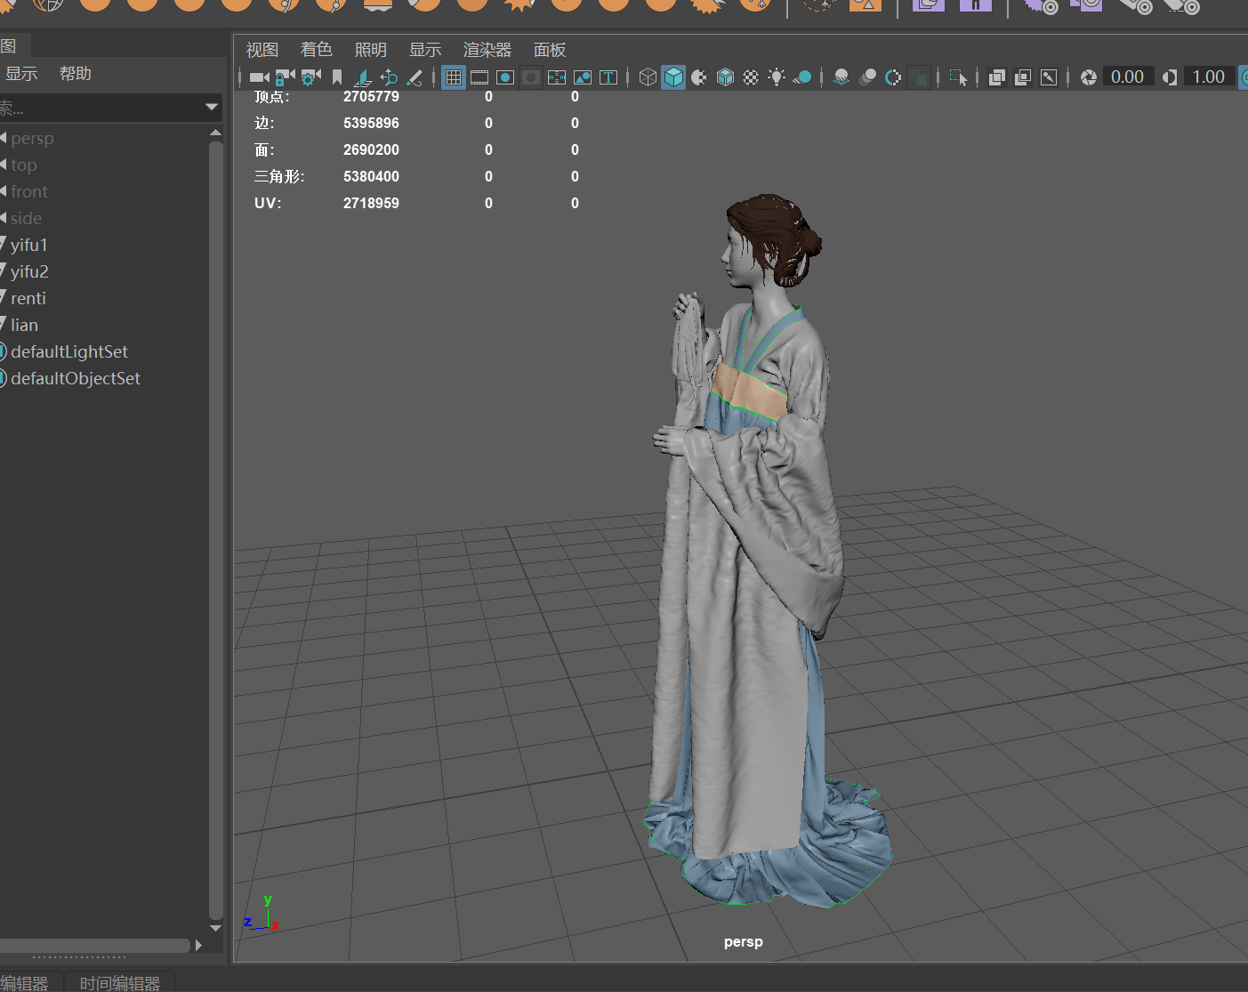Toggle the Gate Mask button
Image resolution: width=1248 pixels, height=992 pixels.
(531, 77)
